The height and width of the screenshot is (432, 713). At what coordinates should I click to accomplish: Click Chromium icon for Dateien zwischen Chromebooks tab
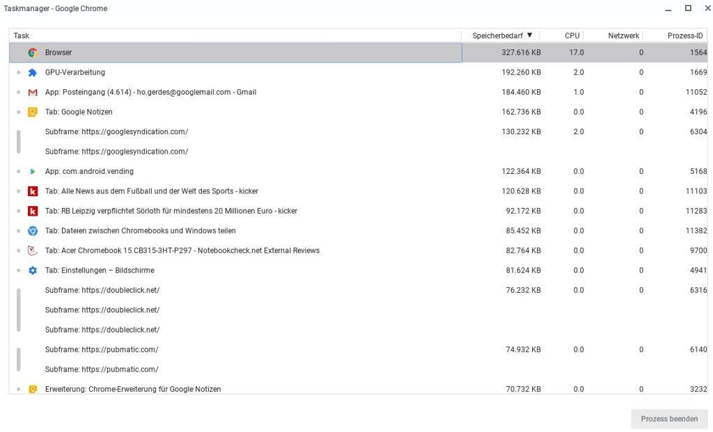(x=32, y=231)
